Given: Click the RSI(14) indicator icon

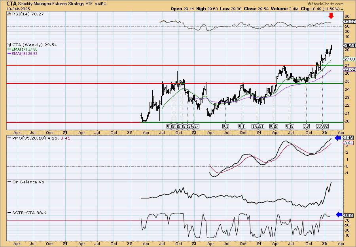Looking at the screenshot, I should pos(9,14).
